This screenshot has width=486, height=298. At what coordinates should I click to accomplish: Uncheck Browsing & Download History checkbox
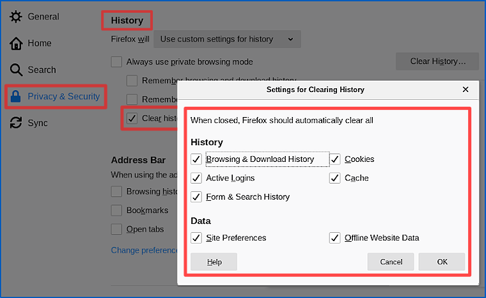click(x=196, y=159)
